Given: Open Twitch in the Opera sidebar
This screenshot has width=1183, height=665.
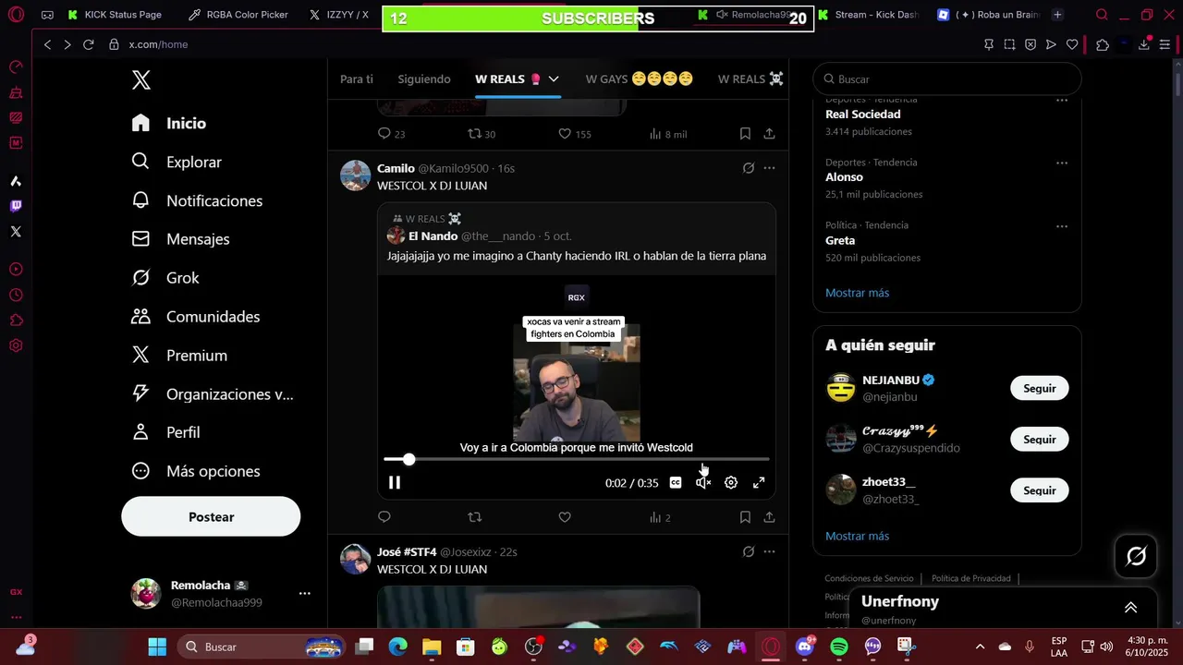Looking at the screenshot, I should click(x=16, y=206).
